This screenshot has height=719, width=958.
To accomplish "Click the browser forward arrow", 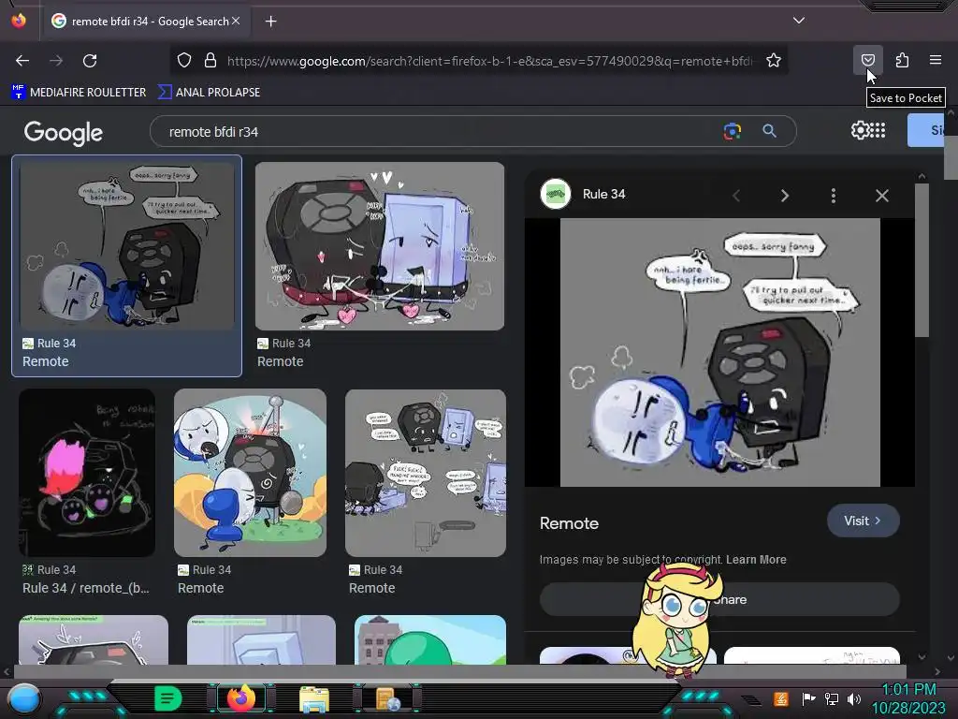I will click(x=56, y=61).
